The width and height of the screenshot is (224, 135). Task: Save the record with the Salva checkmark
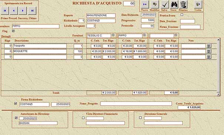click(x=165, y=4)
